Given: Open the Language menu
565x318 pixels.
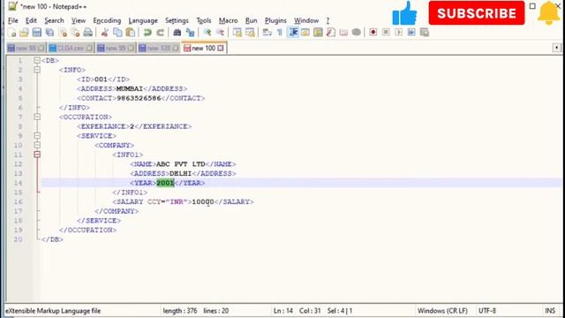Looking at the screenshot, I should pyautogui.click(x=143, y=20).
